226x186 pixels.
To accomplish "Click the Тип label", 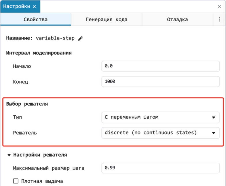I will [x=18, y=117].
